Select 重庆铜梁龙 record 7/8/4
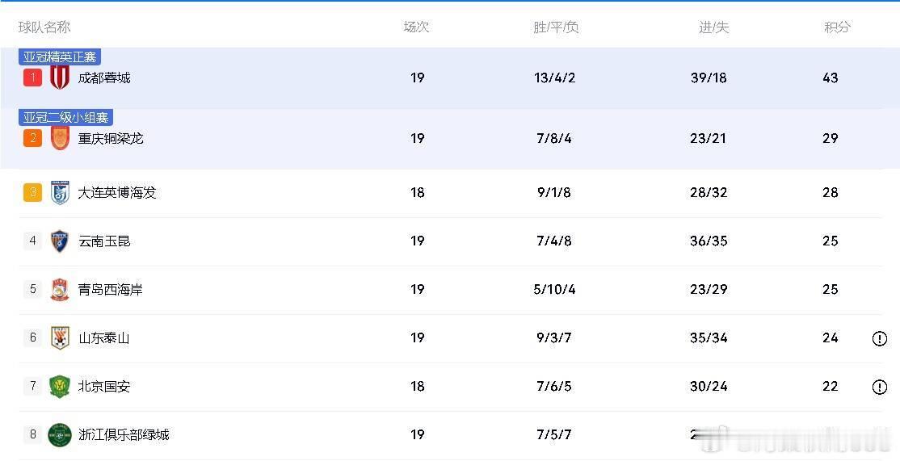Screen dimensions: 900x461 point(554,138)
